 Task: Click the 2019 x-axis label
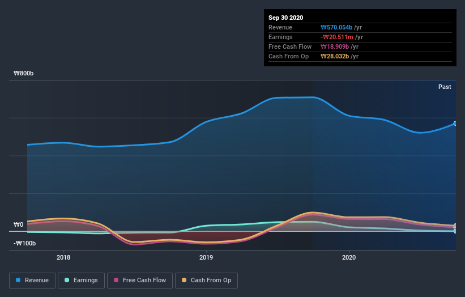[206, 257]
